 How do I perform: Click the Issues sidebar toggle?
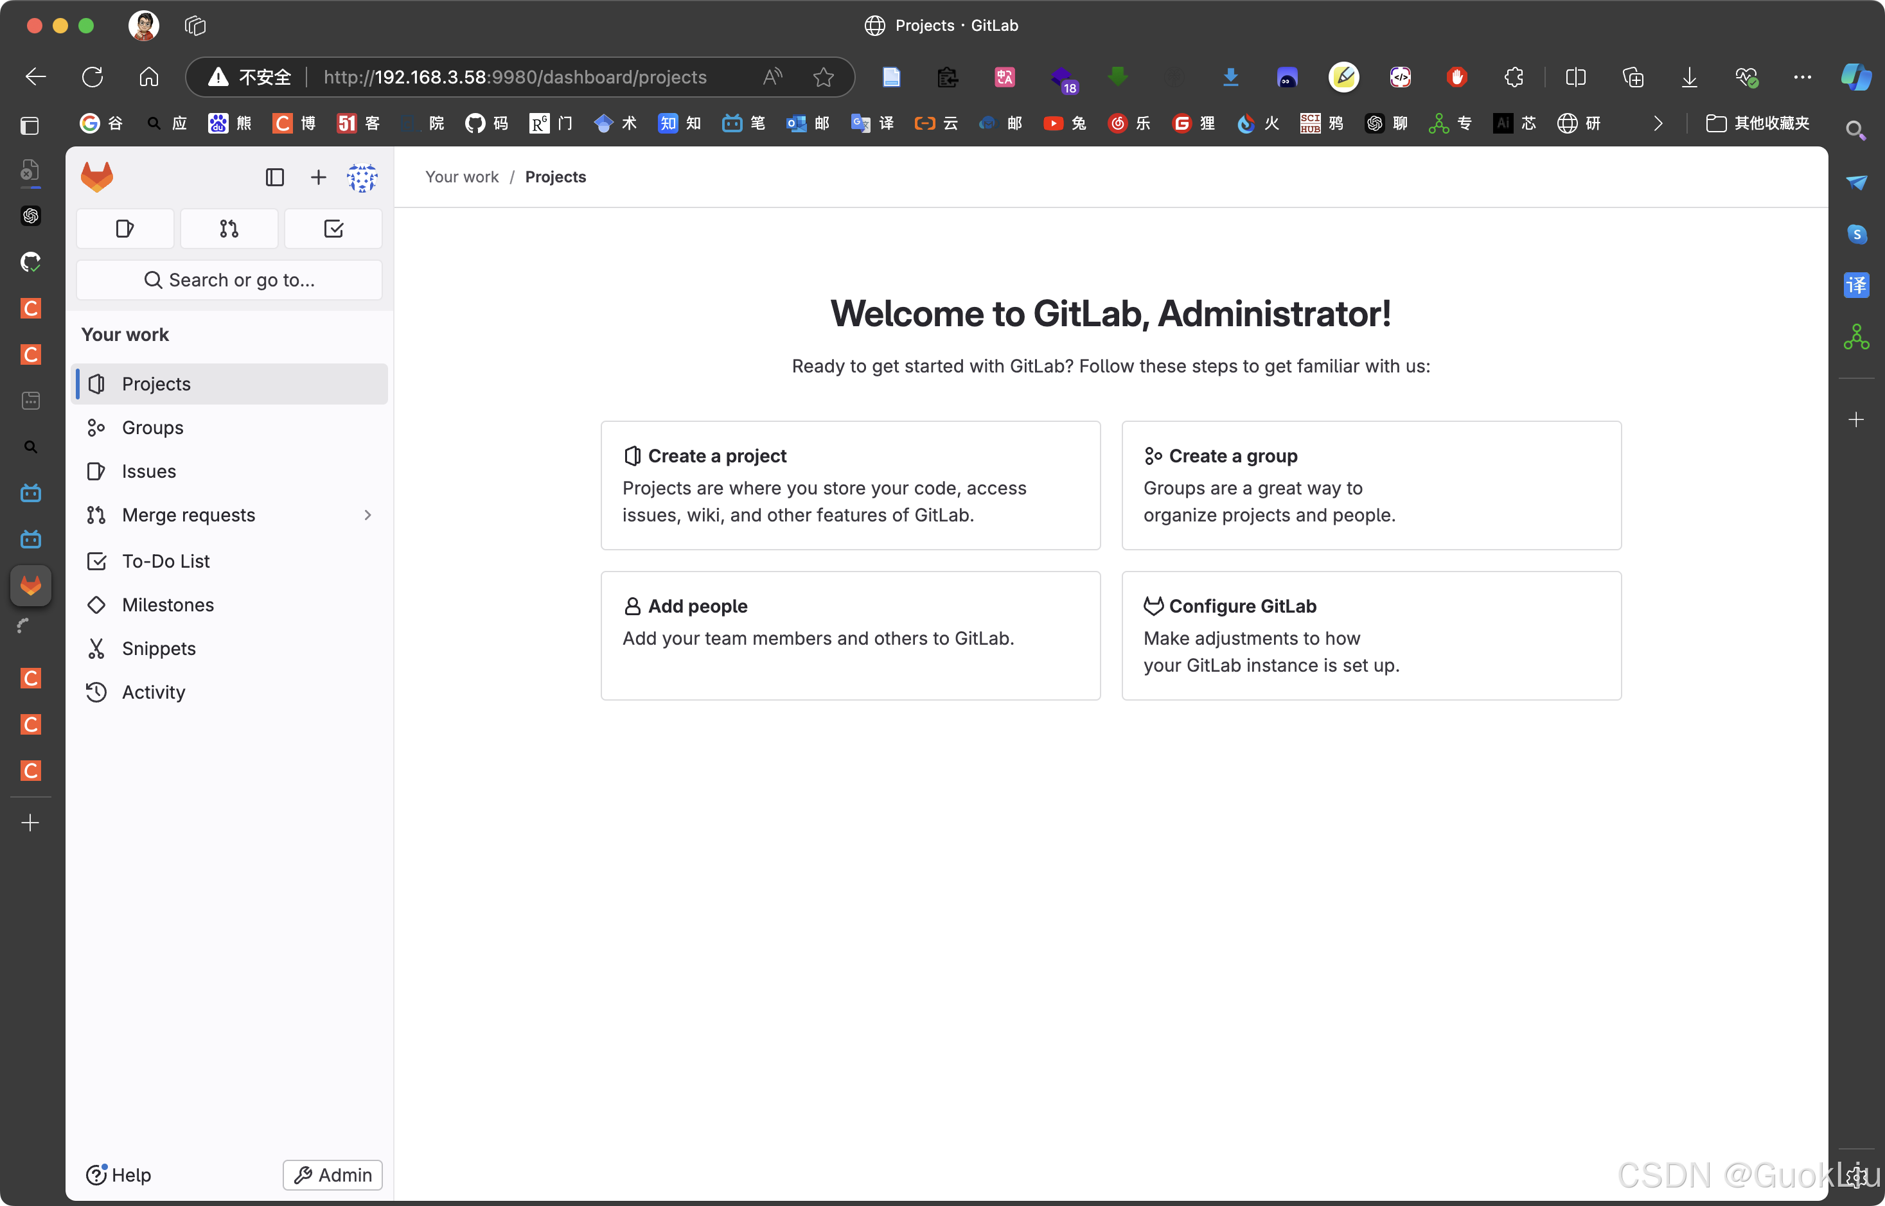(148, 471)
